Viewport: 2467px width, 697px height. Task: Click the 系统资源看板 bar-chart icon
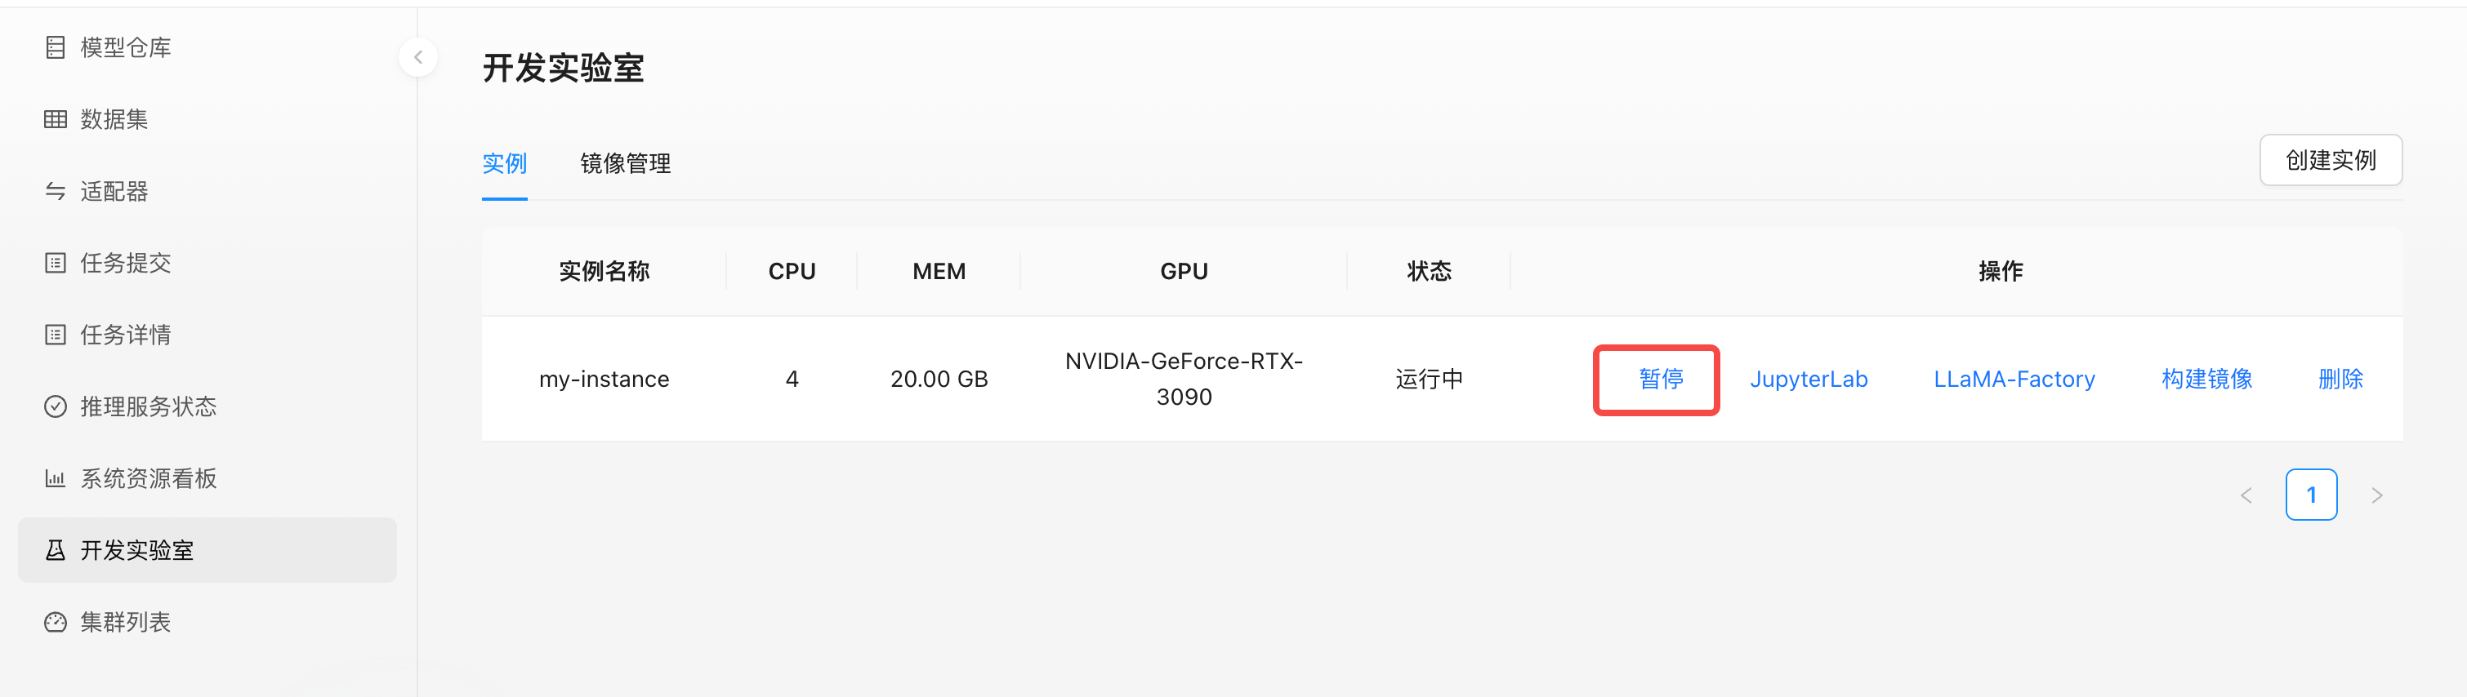tap(56, 477)
